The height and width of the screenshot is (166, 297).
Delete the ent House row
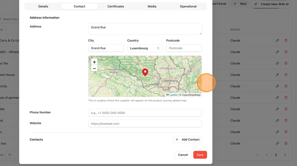[x=286, y=75]
